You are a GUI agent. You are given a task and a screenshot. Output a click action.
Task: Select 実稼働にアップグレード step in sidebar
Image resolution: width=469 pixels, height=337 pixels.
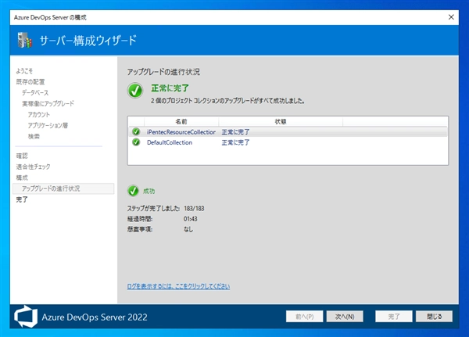pyautogui.click(x=48, y=103)
